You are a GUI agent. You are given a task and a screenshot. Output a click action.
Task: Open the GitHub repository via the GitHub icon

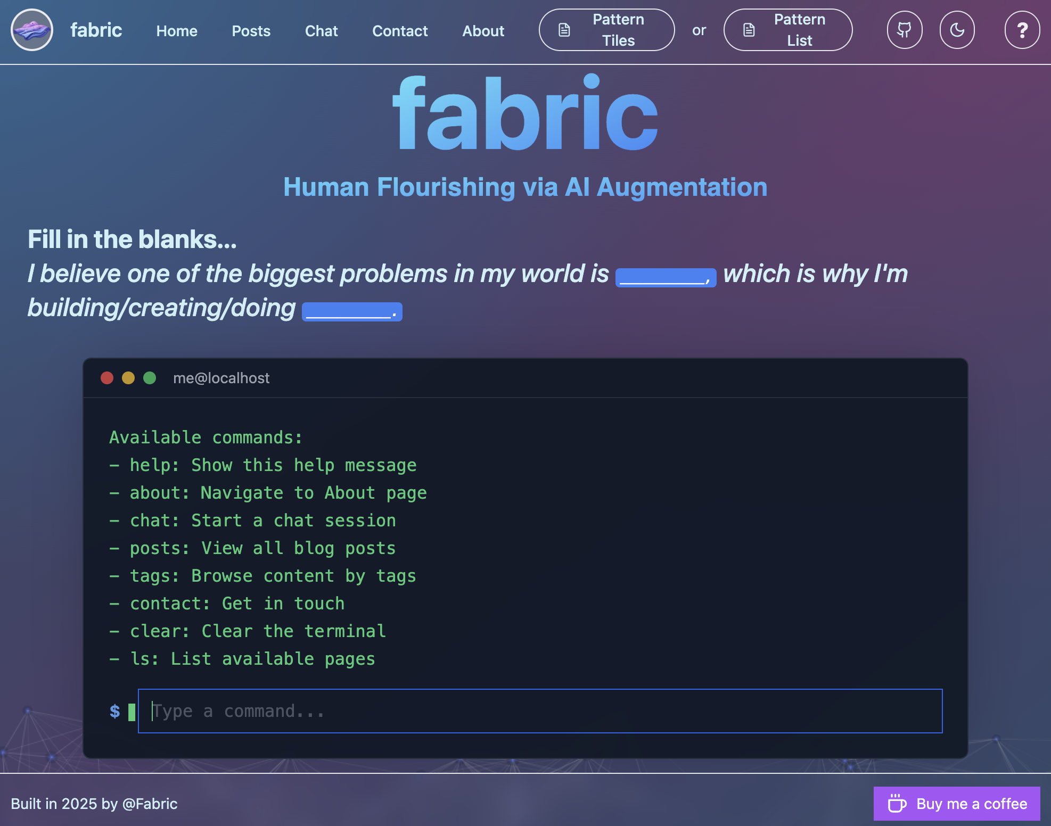[904, 30]
